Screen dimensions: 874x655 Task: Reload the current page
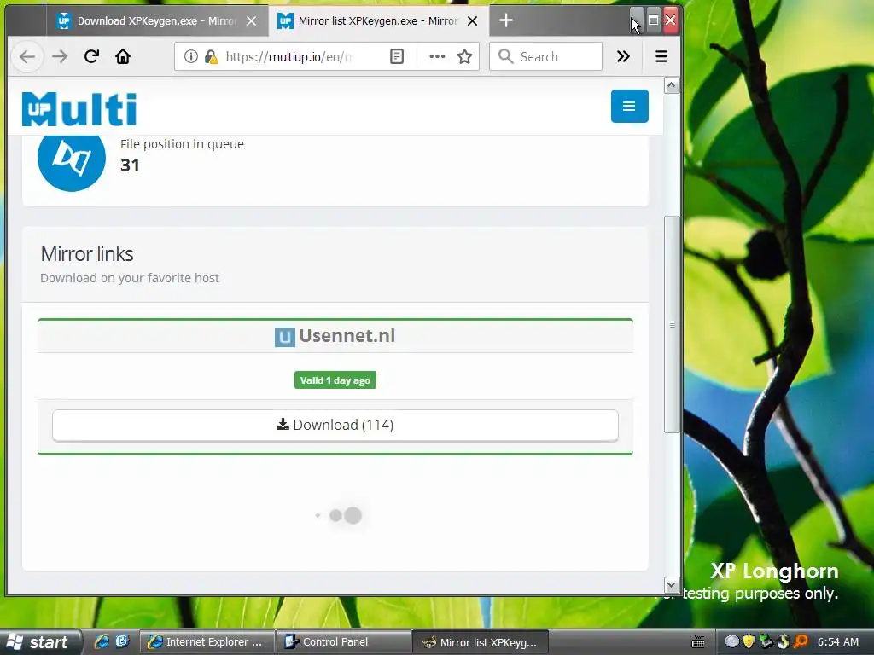click(91, 57)
